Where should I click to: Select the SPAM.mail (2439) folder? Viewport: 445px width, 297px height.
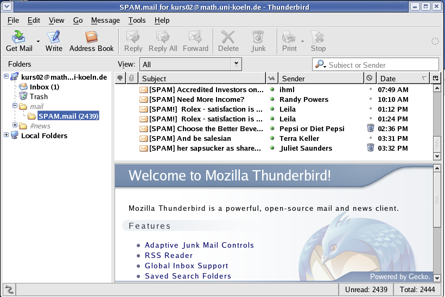pos(68,116)
